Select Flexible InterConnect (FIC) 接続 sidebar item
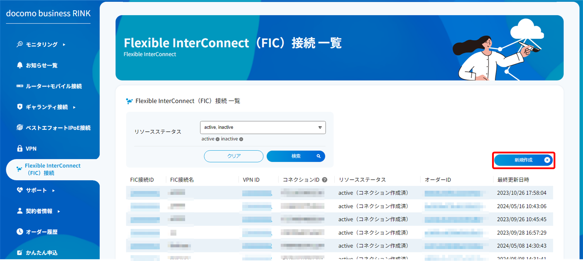 [53, 169]
